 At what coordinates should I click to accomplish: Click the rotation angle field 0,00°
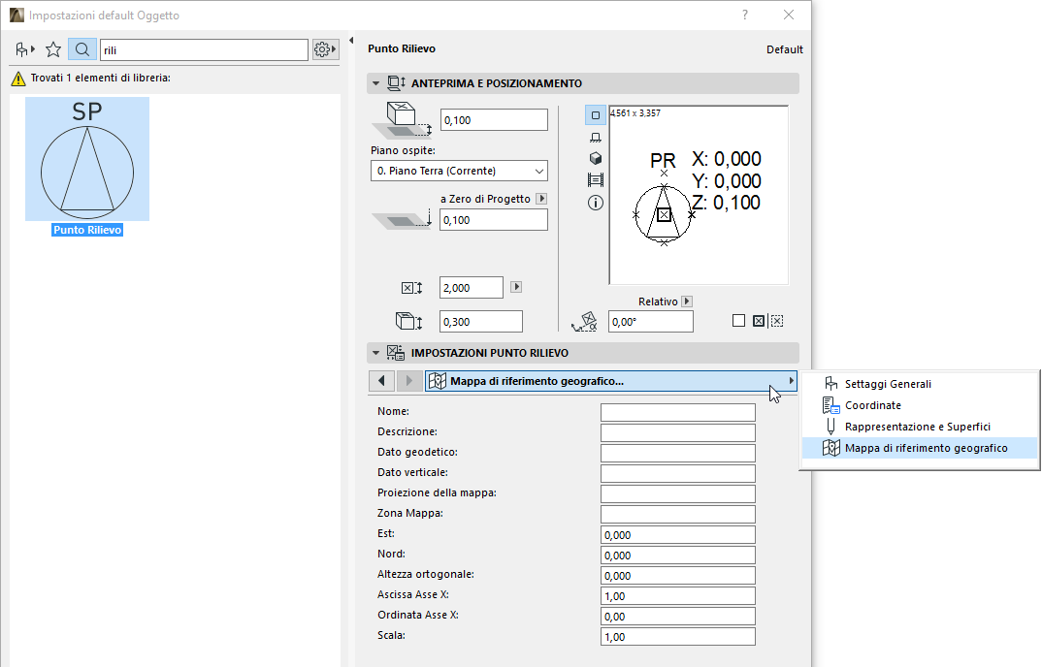(x=651, y=322)
